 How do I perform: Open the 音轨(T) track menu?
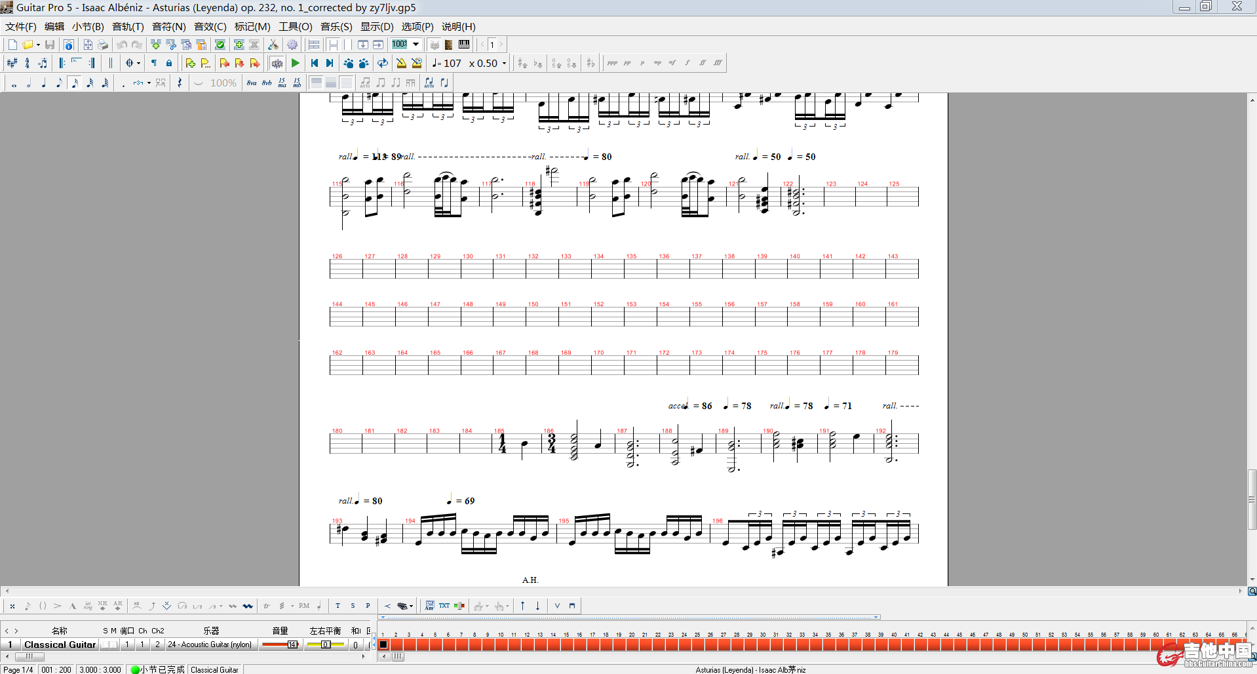click(x=128, y=26)
